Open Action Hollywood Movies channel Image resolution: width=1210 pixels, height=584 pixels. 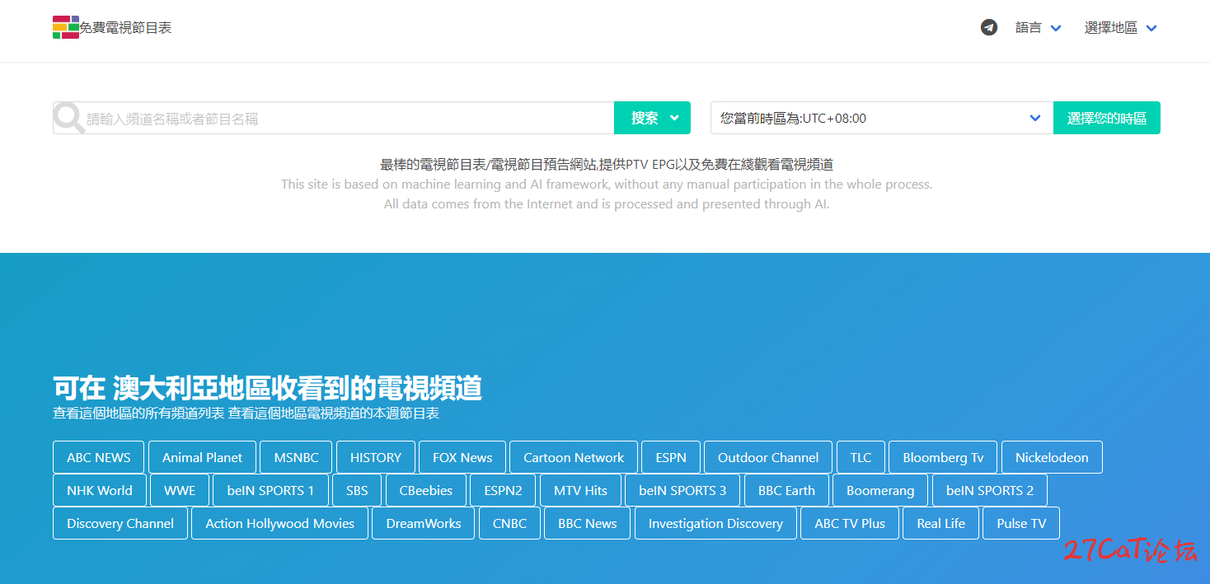[x=280, y=523]
